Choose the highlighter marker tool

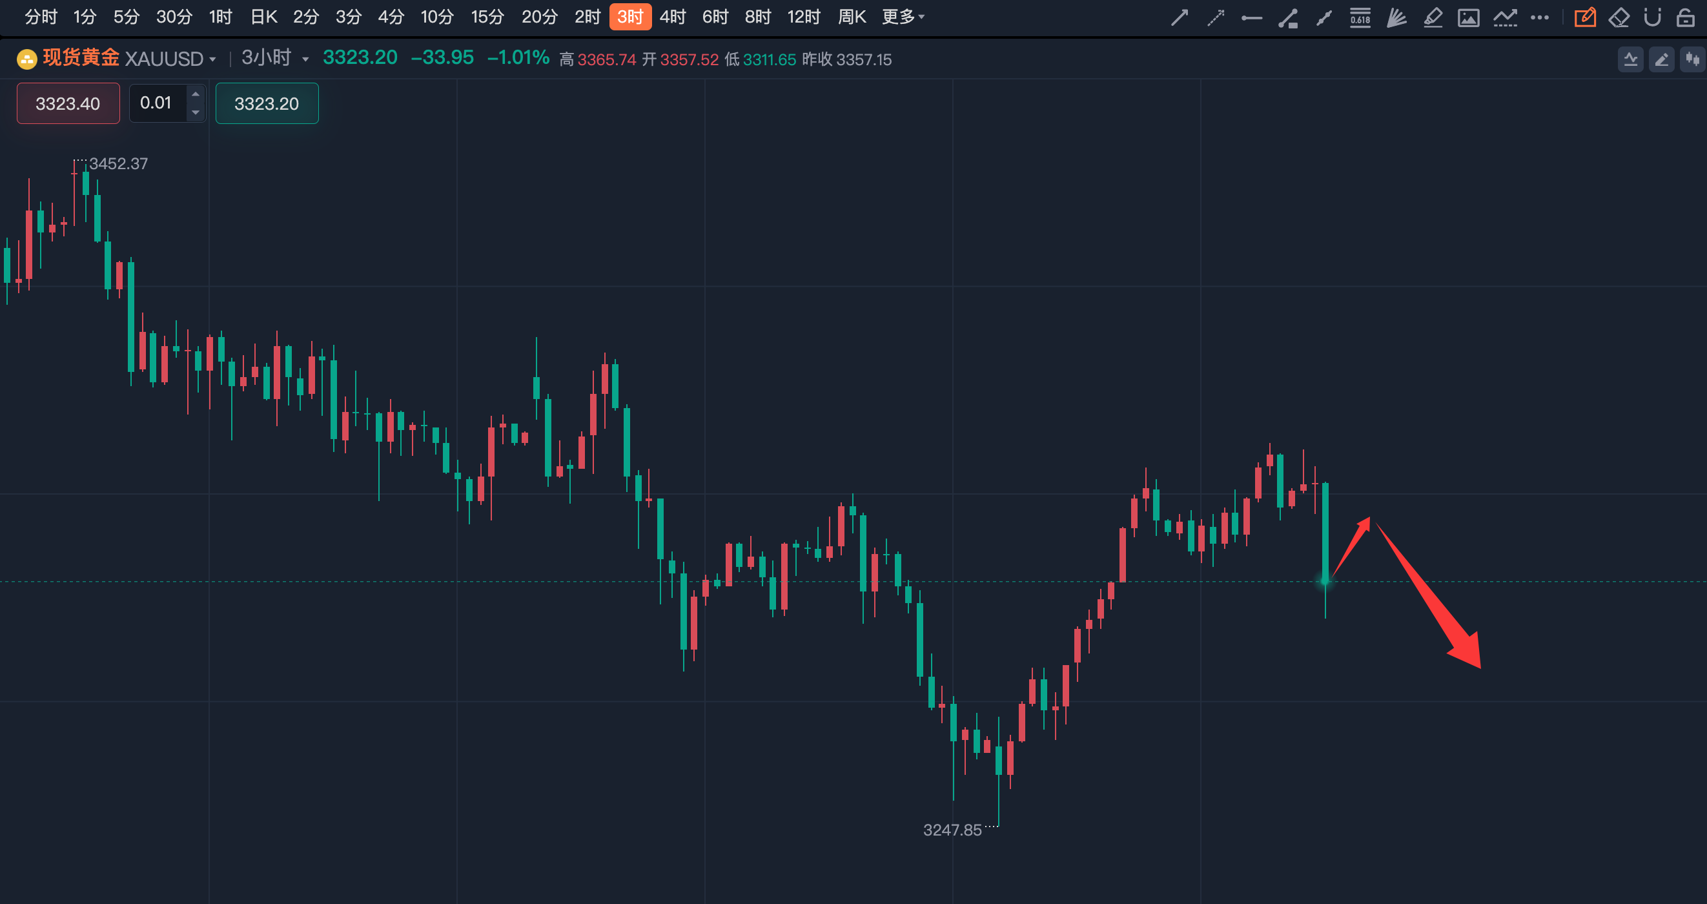(x=1433, y=17)
